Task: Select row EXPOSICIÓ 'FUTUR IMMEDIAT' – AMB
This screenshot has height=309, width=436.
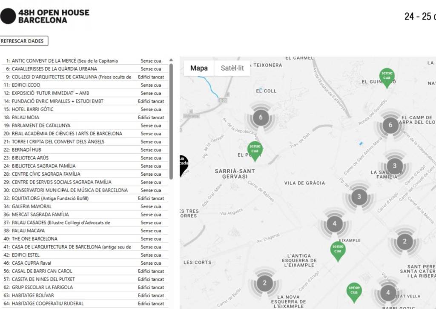Action: point(85,93)
